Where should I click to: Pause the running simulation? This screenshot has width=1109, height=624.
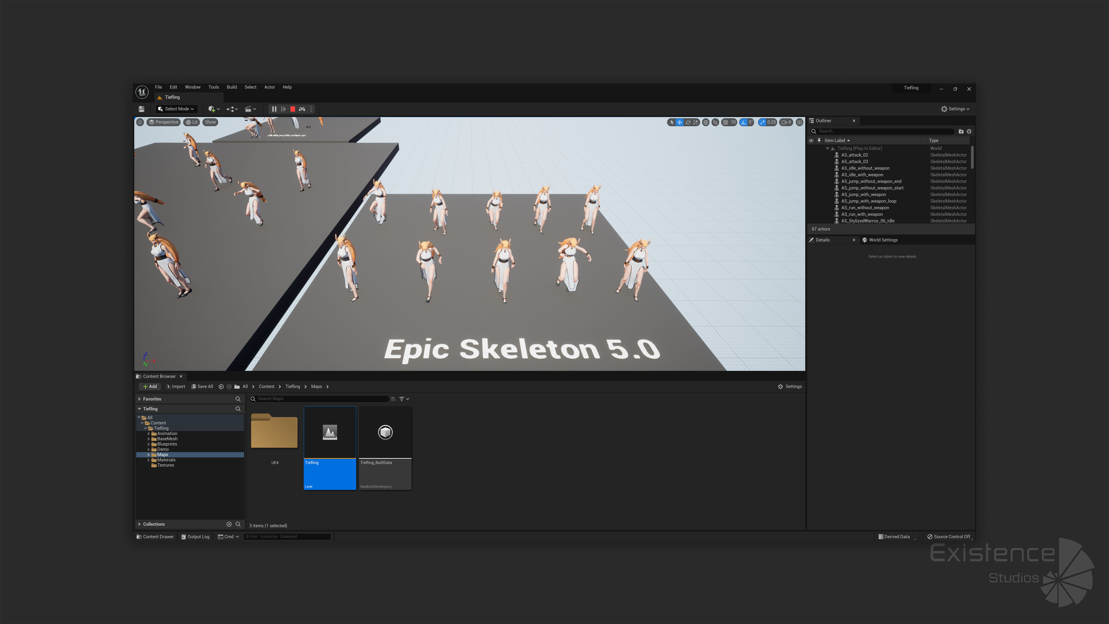274,109
